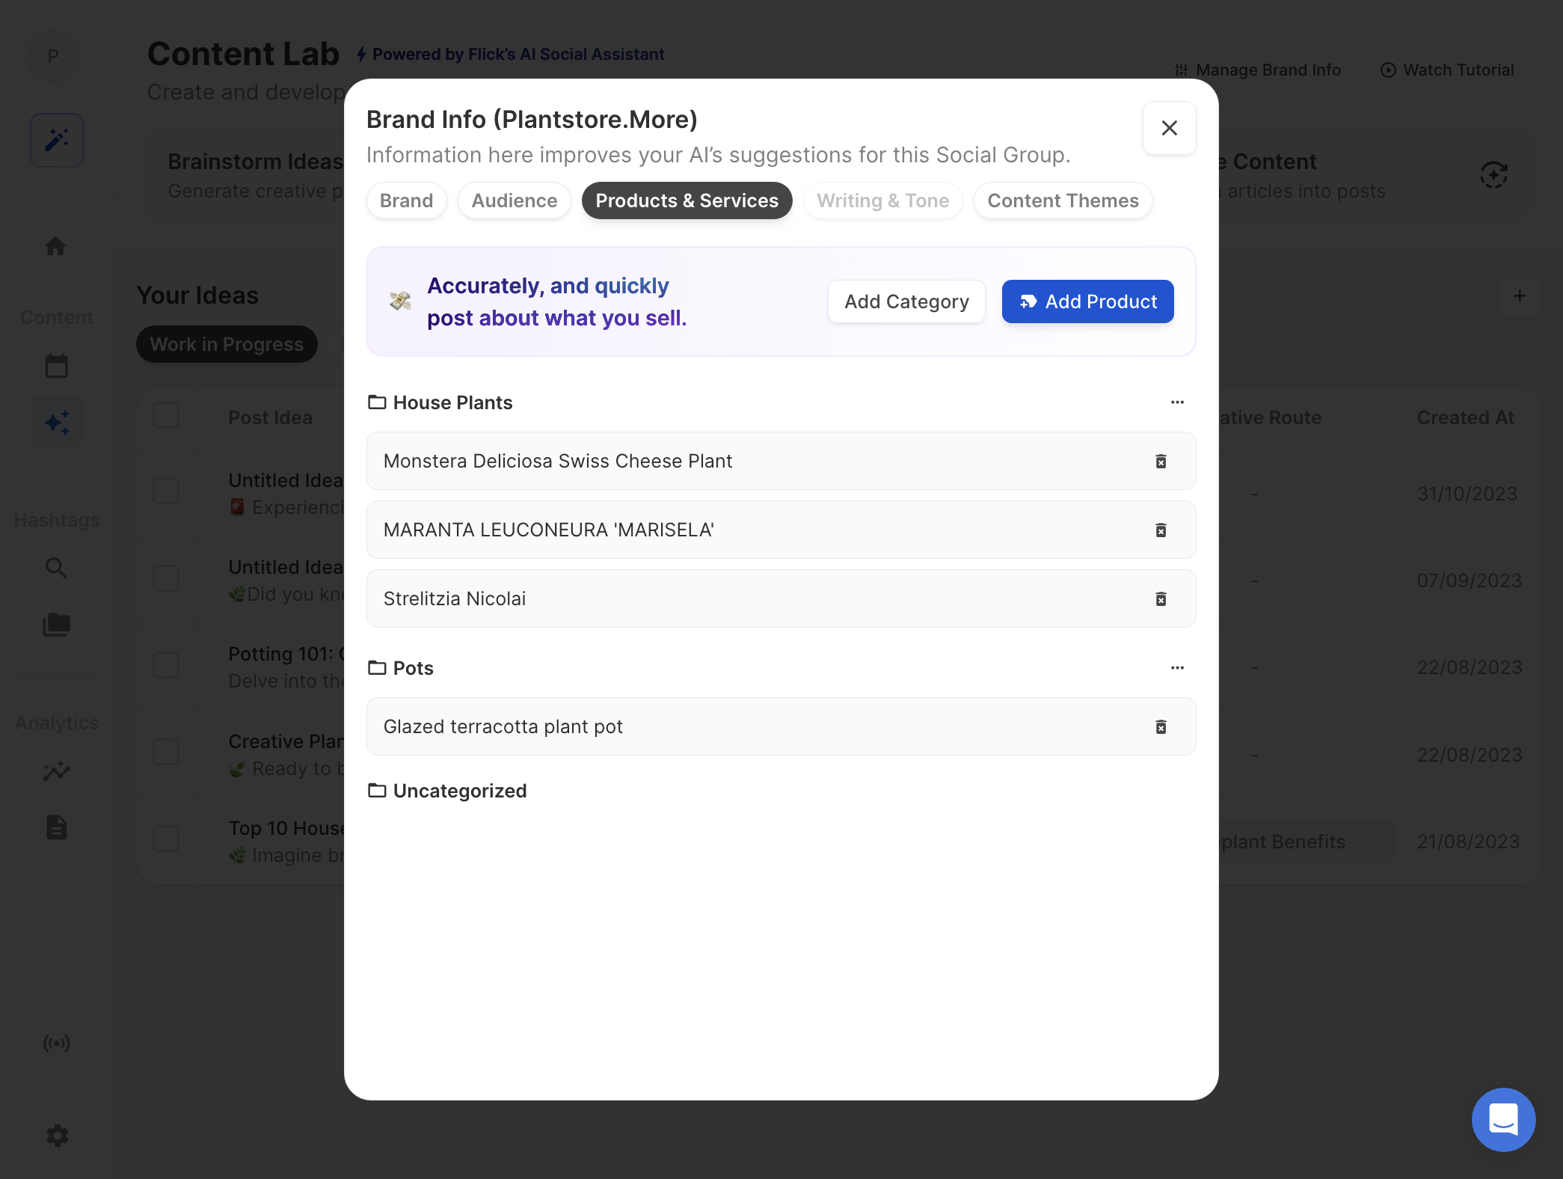Switch to the Brand tab
1563x1179 pixels.
406,200
